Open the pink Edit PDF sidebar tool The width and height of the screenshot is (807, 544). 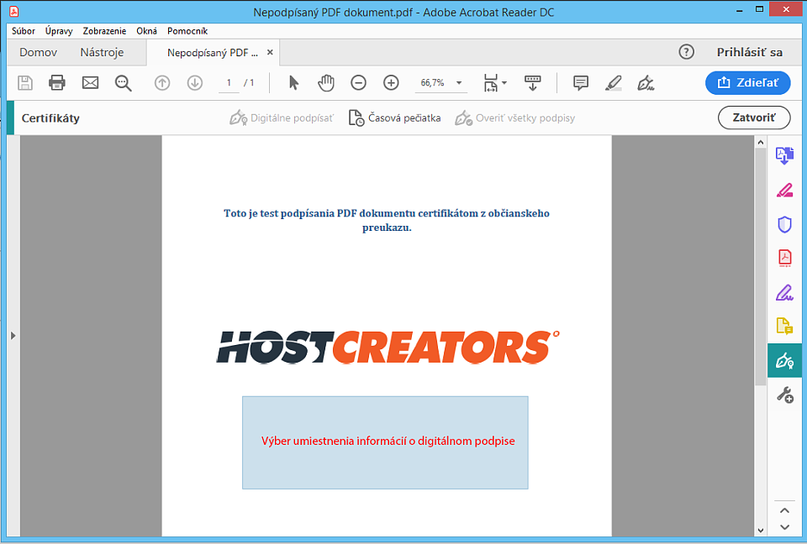(x=784, y=191)
